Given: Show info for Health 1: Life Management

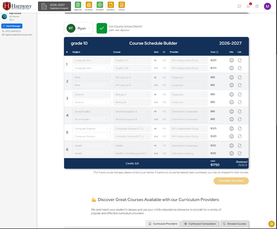Looking at the screenshot, I should pos(232,153).
